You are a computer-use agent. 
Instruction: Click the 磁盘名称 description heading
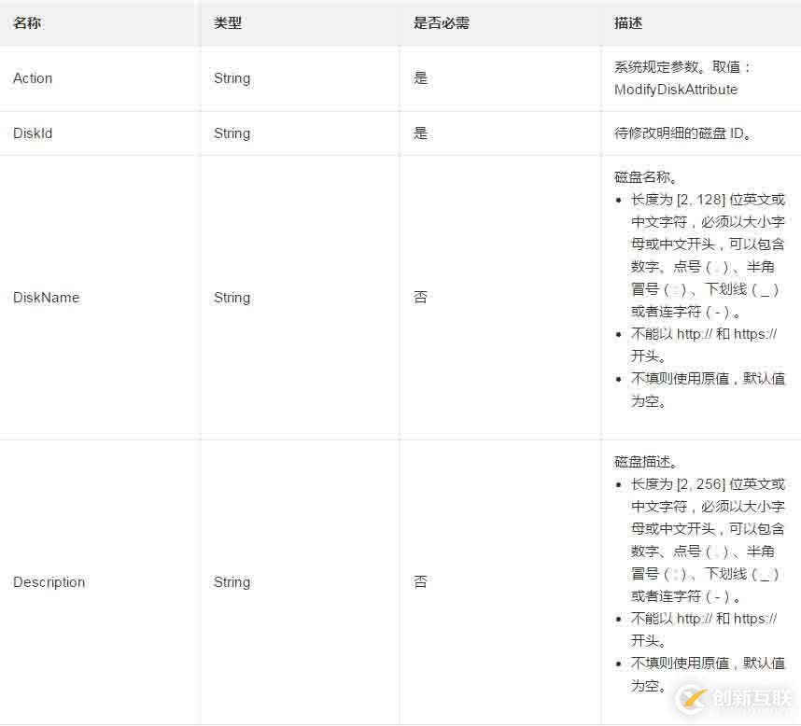click(x=643, y=176)
